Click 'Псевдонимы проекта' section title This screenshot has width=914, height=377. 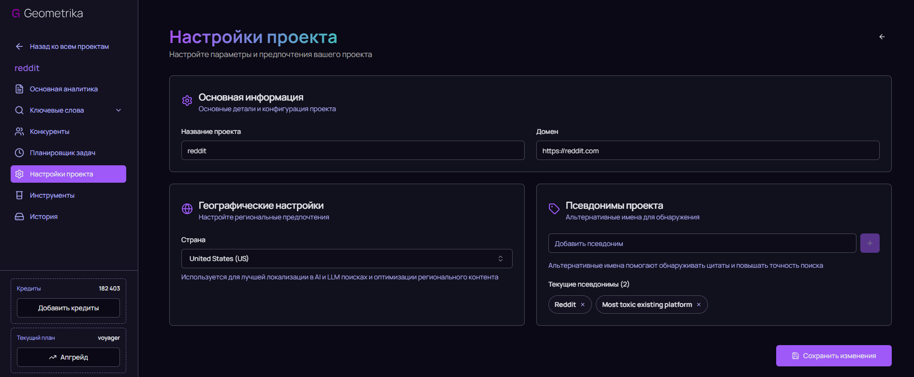[x=614, y=205]
